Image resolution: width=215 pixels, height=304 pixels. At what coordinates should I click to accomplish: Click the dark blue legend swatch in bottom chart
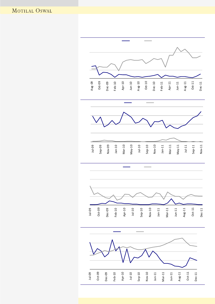(117, 231)
